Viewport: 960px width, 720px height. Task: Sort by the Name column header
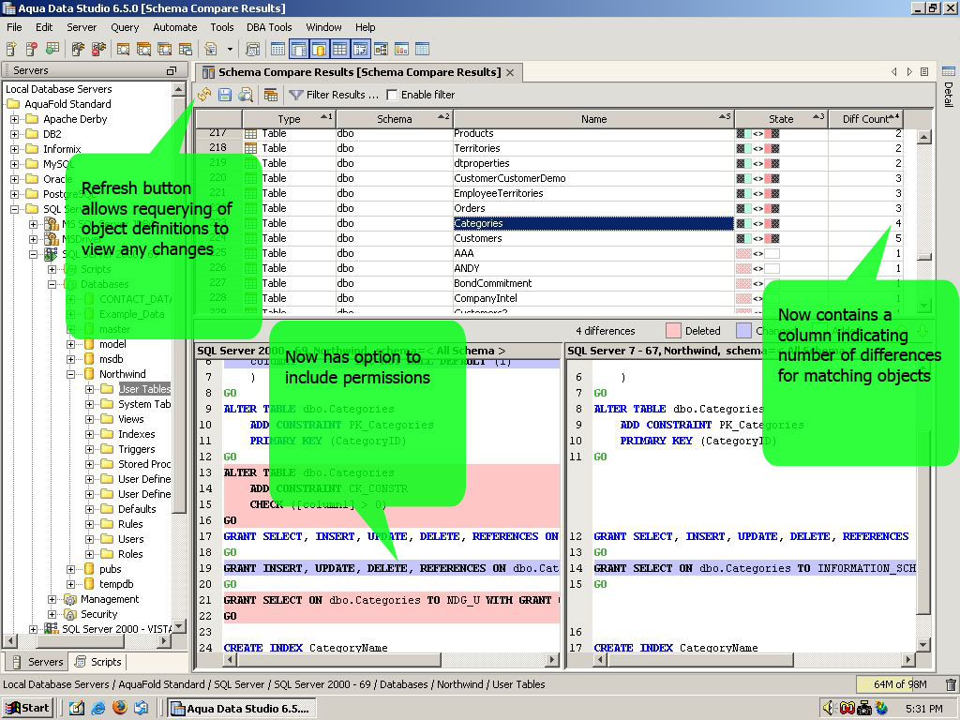(593, 119)
